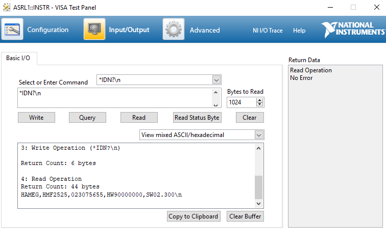This screenshot has width=386, height=246.
Task: Click the Read button
Action: coord(139,118)
